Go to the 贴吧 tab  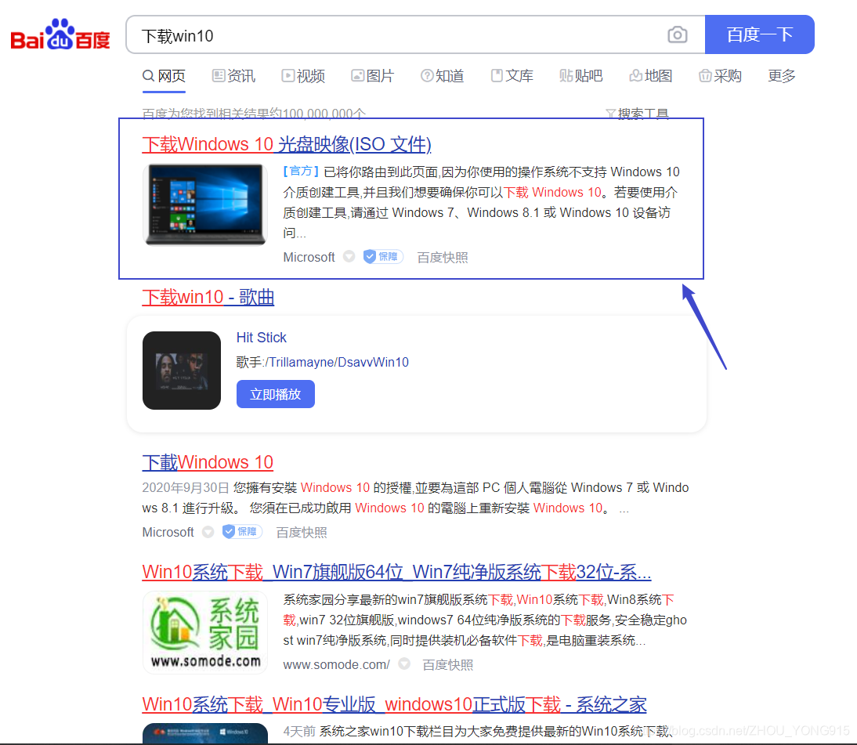click(x=581, y=76)
